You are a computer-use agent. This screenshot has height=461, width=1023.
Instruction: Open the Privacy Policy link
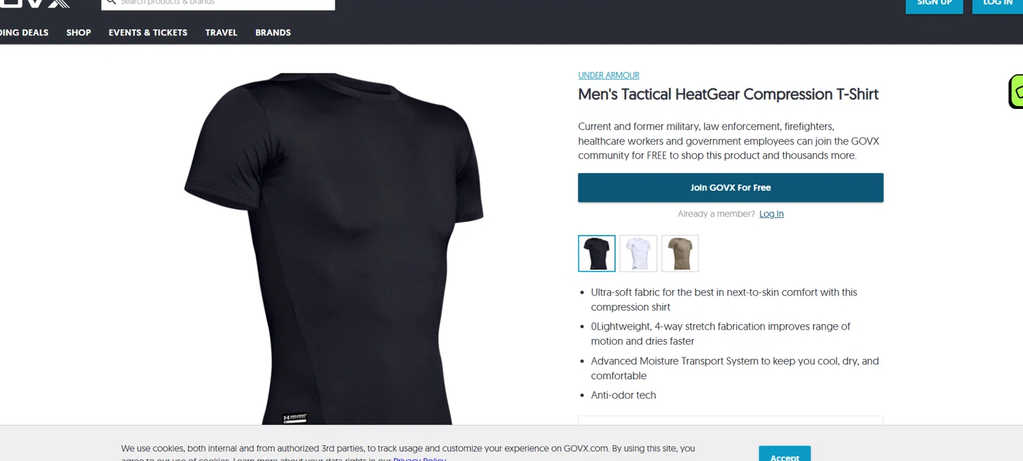point(419,459)
